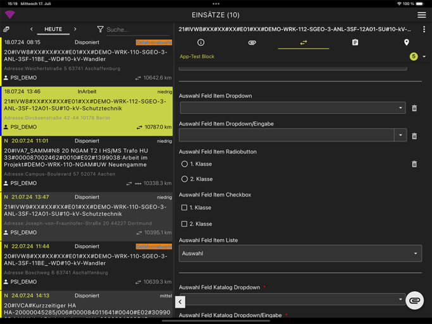
Task: Click the route arrows icon beside 10639.3 km
Action: tap(138, 282)
